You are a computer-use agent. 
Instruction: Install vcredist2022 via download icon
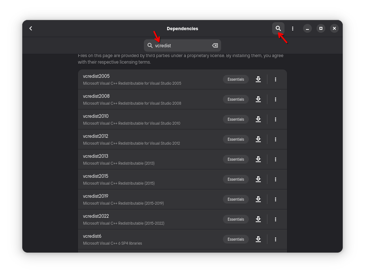point(258,219)
